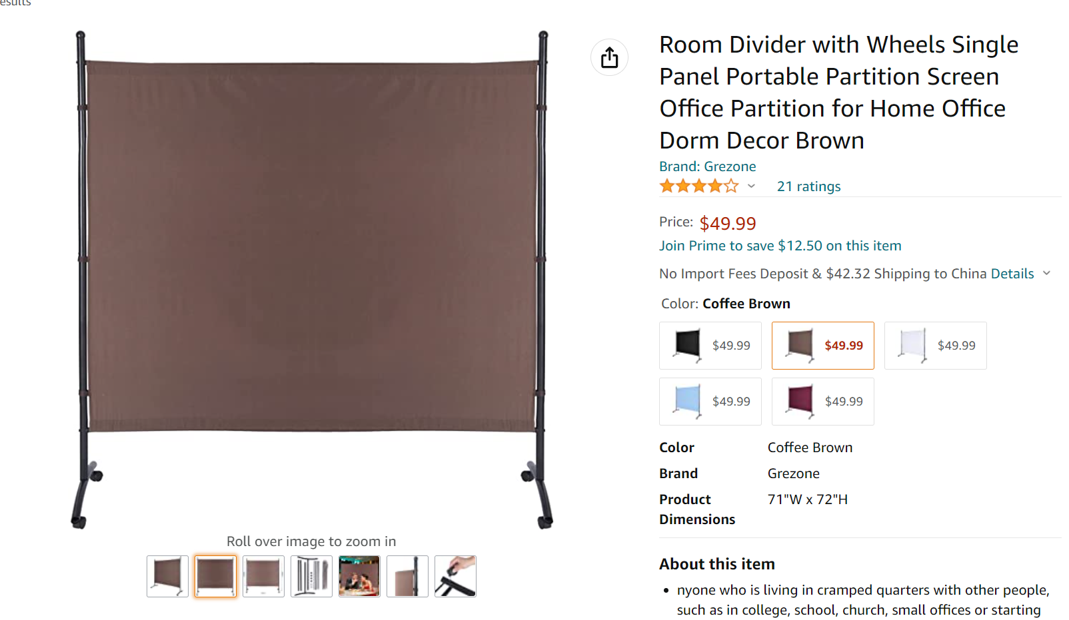Choose the burgundy red color option

(823, 402)
